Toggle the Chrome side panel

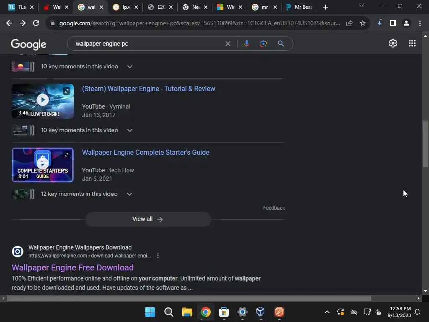(393, 23)
